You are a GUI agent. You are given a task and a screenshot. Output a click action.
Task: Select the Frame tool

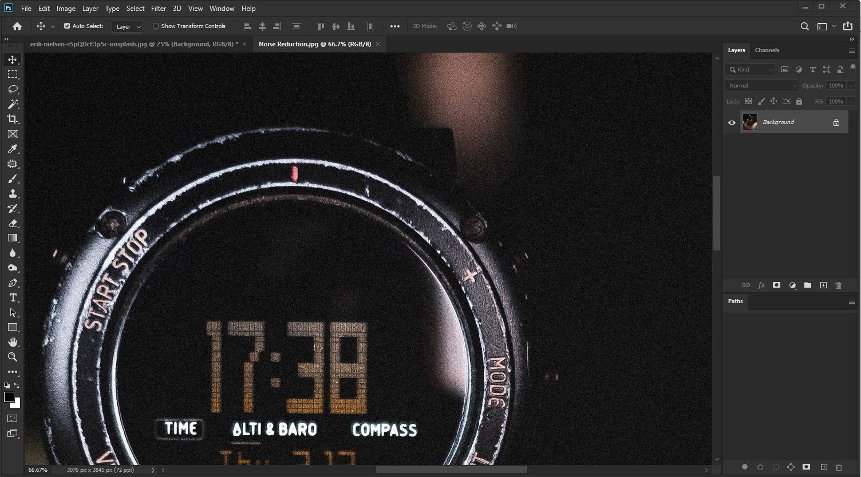coord(13,134)
